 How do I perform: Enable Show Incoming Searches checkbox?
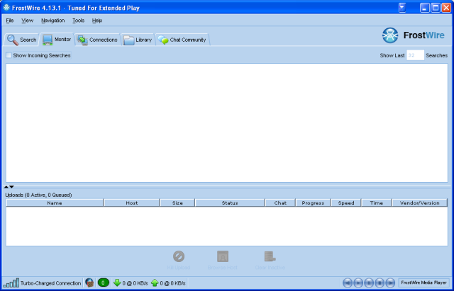[9, 55]
